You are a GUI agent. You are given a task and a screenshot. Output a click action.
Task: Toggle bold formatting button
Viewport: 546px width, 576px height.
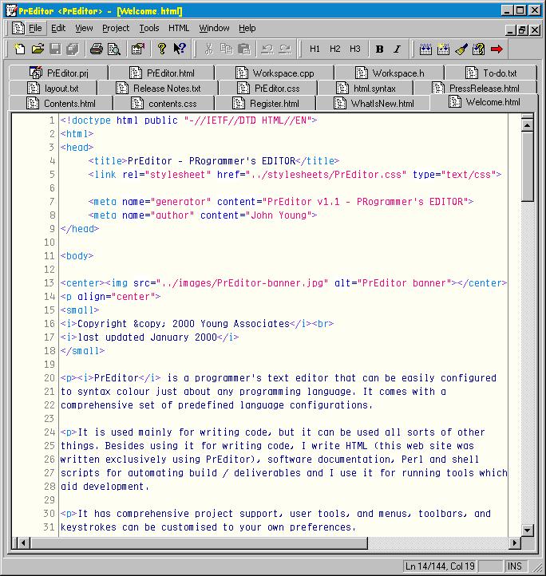pyautogui.click(x=379, y=49)
